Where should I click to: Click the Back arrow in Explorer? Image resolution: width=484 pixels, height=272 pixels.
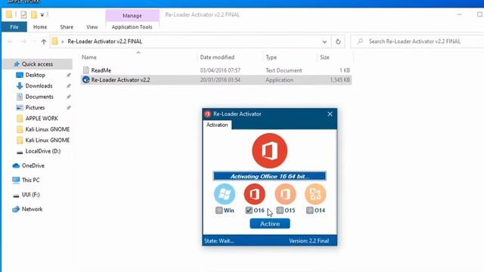point(10,42)
